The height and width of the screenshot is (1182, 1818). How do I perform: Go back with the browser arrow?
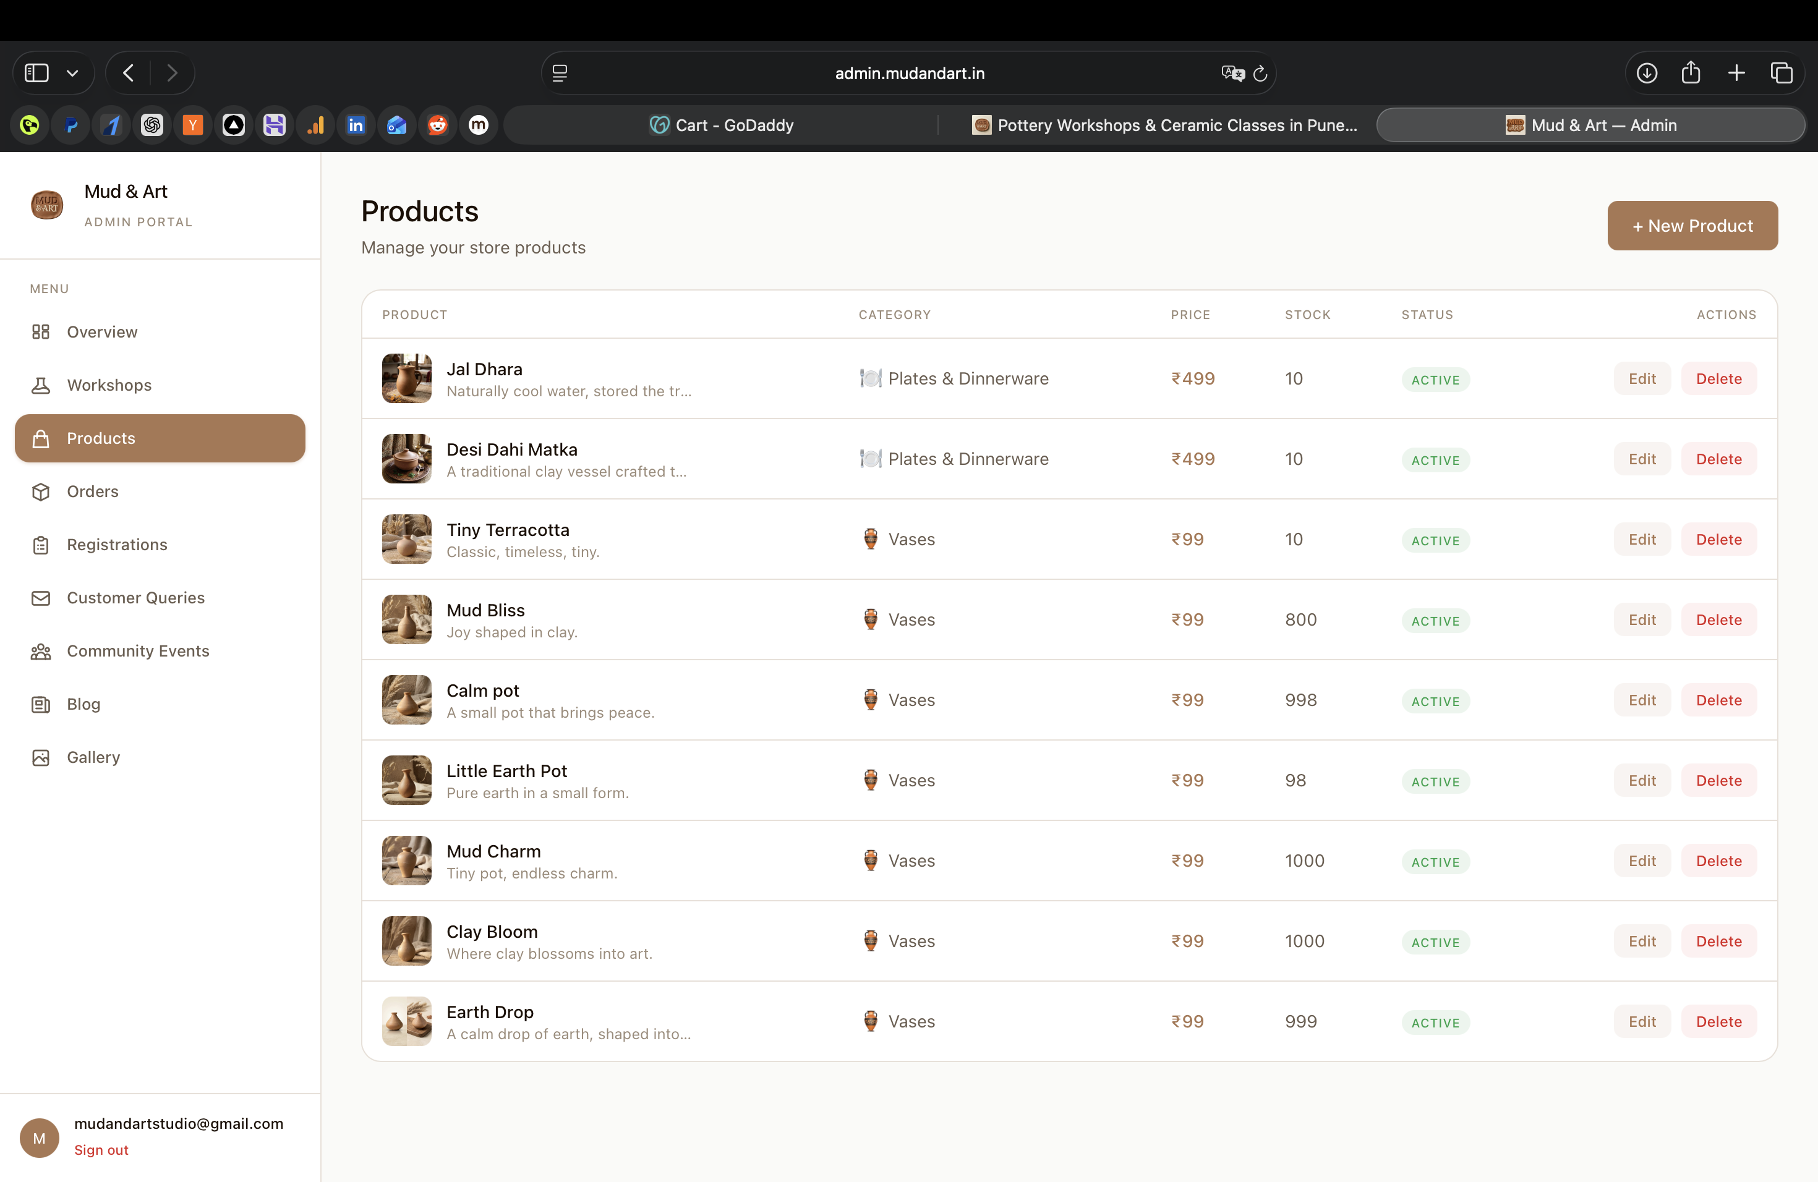[x=129, y=74]
